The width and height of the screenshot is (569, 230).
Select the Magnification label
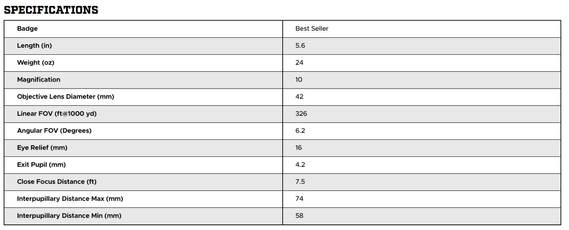[x=39, y=80]
